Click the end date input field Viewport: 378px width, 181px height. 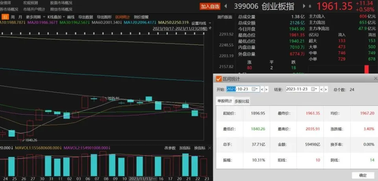[298, 89]
